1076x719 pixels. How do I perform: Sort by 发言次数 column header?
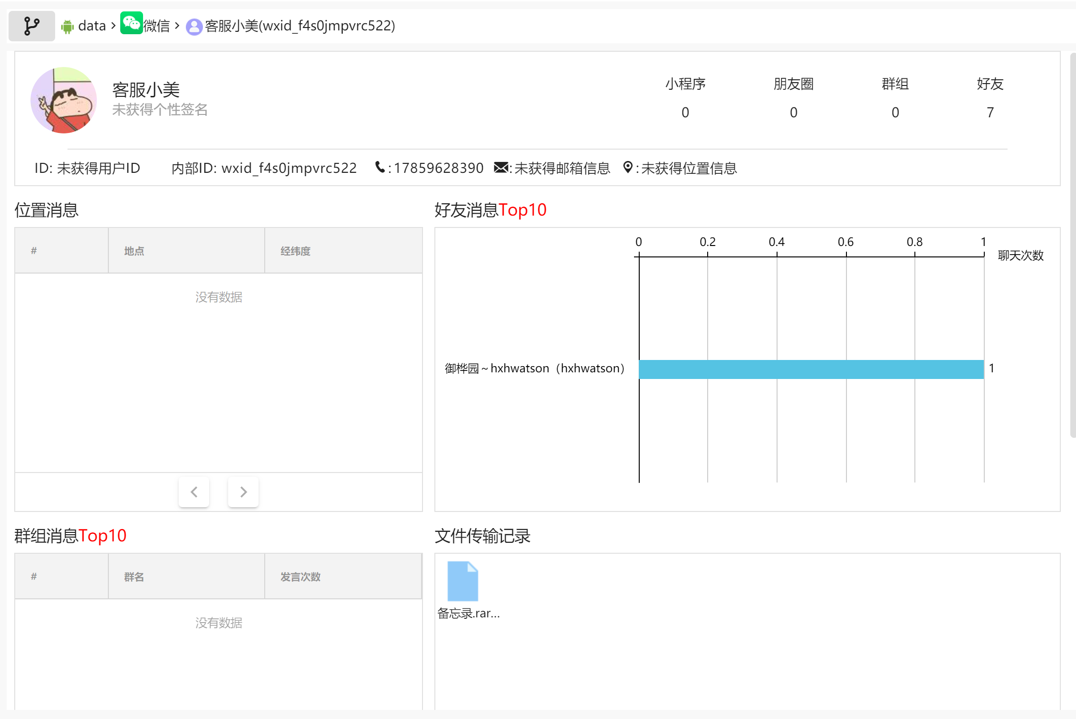(x=300, y=577)
